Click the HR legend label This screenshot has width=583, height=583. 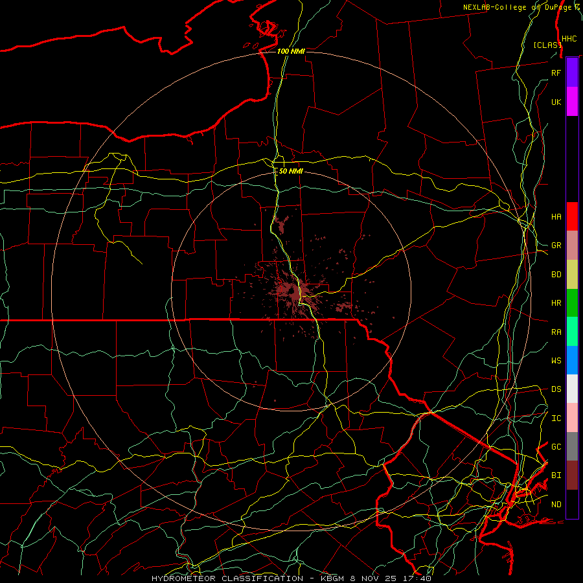556,303
